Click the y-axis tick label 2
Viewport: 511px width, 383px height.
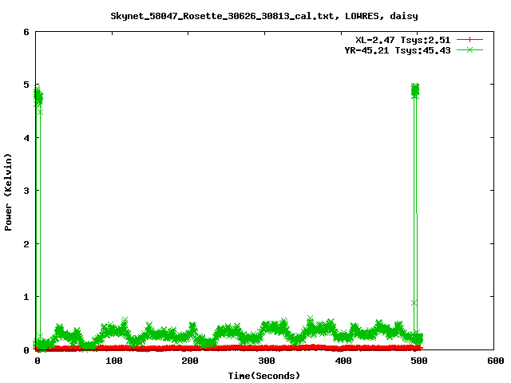click(x=26, y=244)
